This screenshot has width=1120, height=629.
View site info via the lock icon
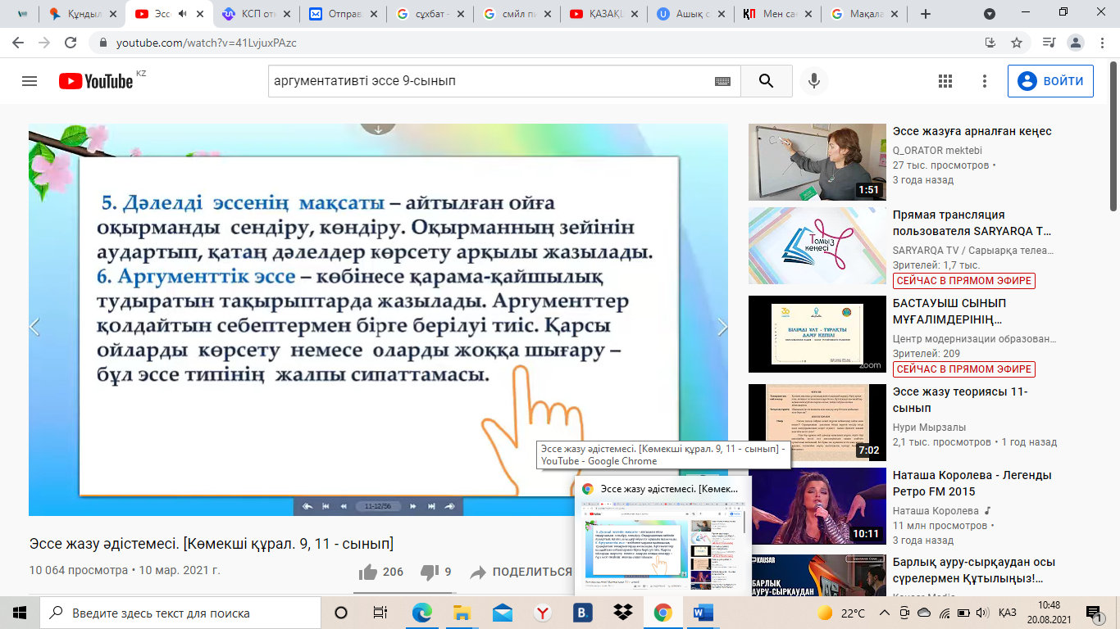tap(103, 43)
